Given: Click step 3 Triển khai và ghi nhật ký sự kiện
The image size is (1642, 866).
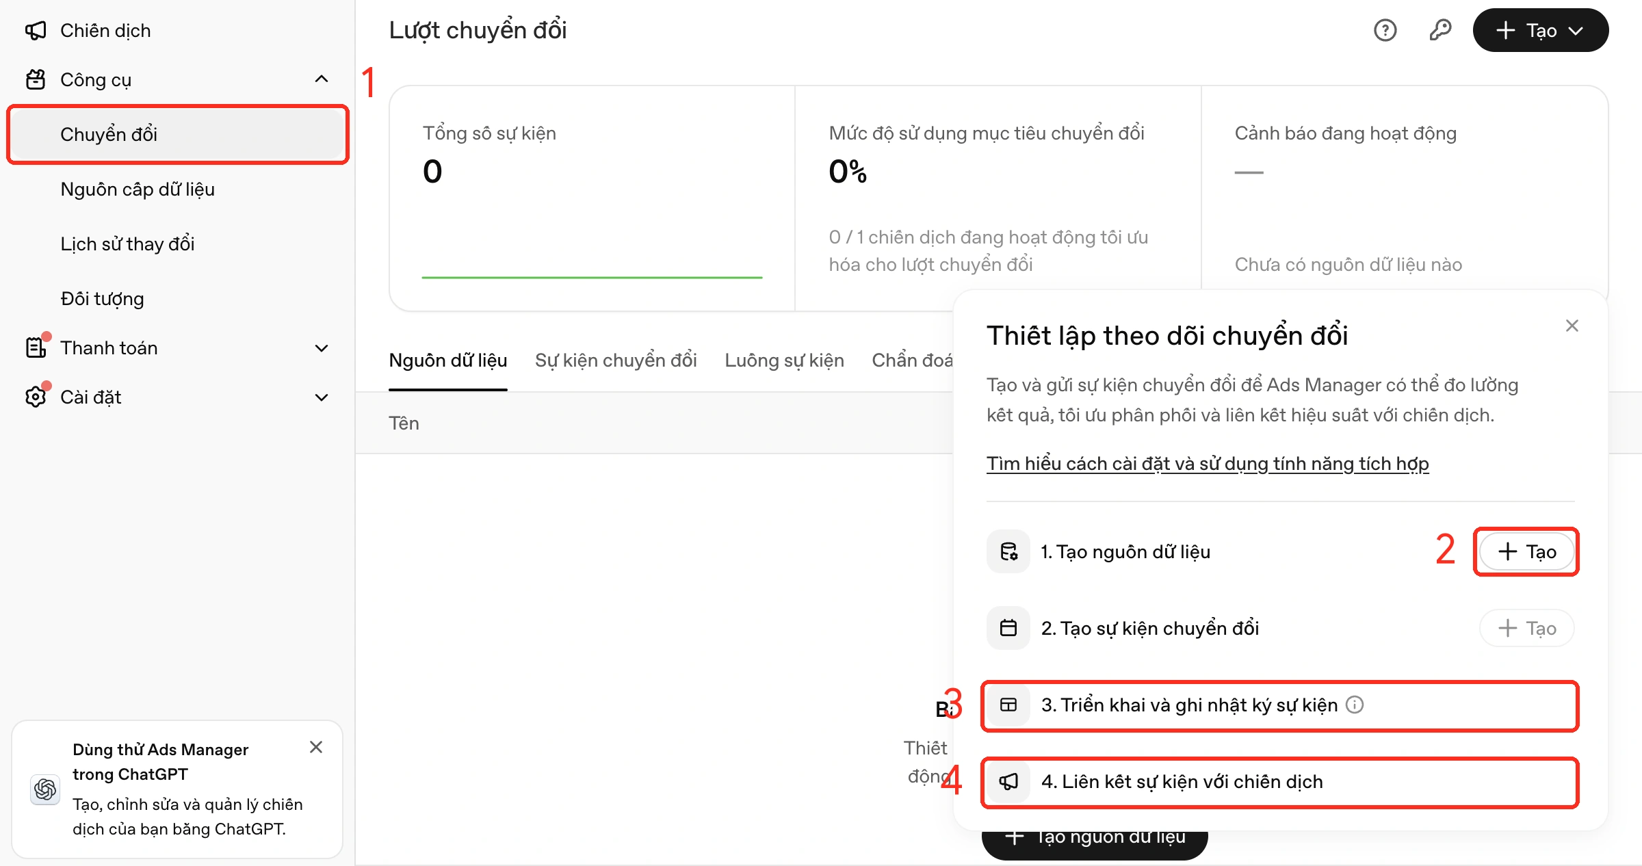Looking at the screenshot, I should pos(1280,705).
